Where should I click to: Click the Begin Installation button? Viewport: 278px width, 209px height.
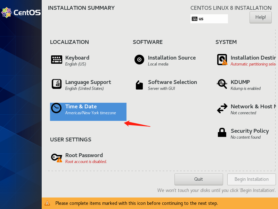point(251,179)
